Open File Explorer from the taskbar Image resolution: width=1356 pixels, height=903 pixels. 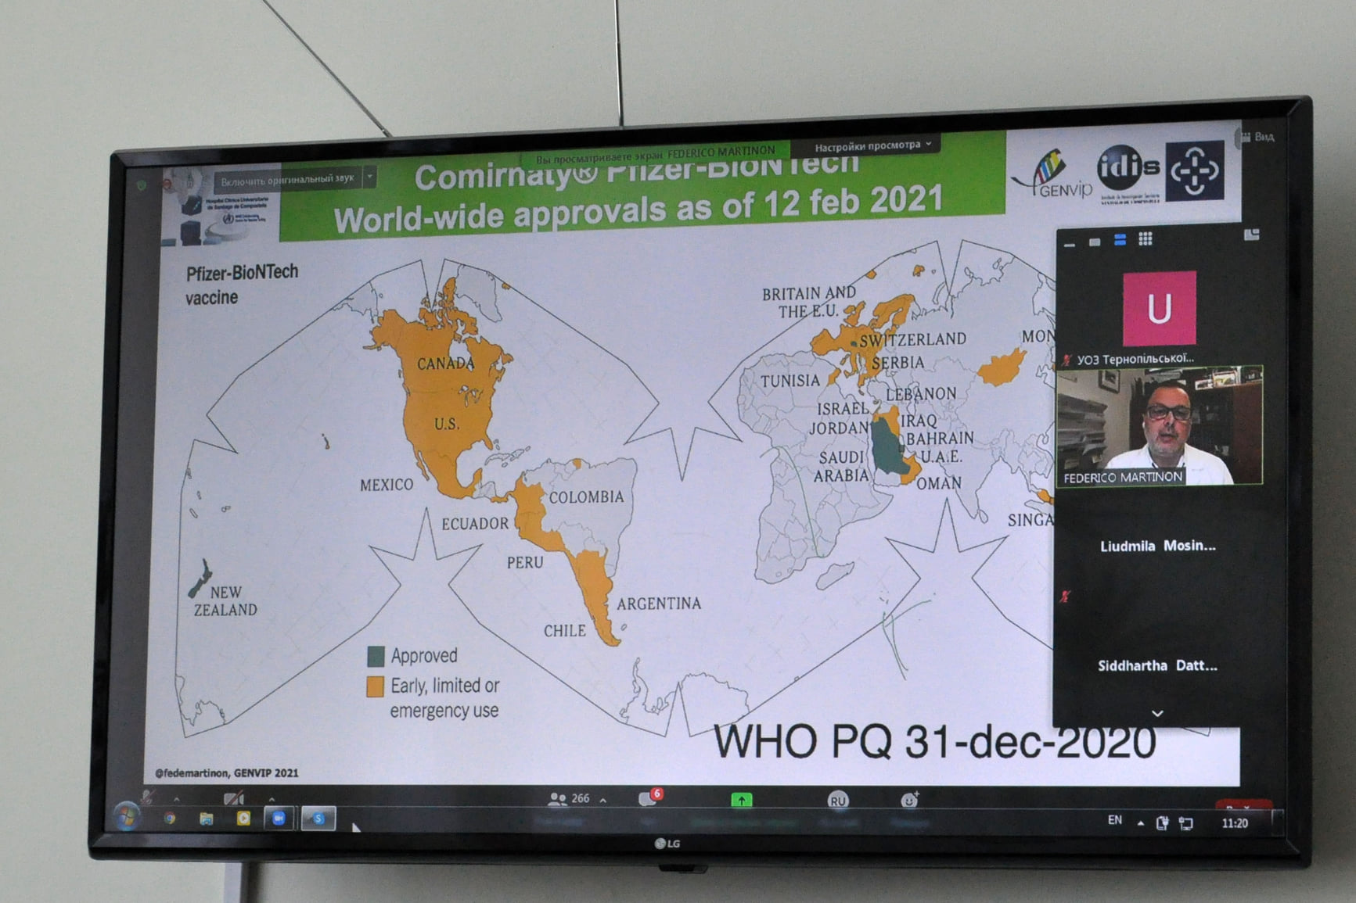pyautogui.click(x=207, y=819)
